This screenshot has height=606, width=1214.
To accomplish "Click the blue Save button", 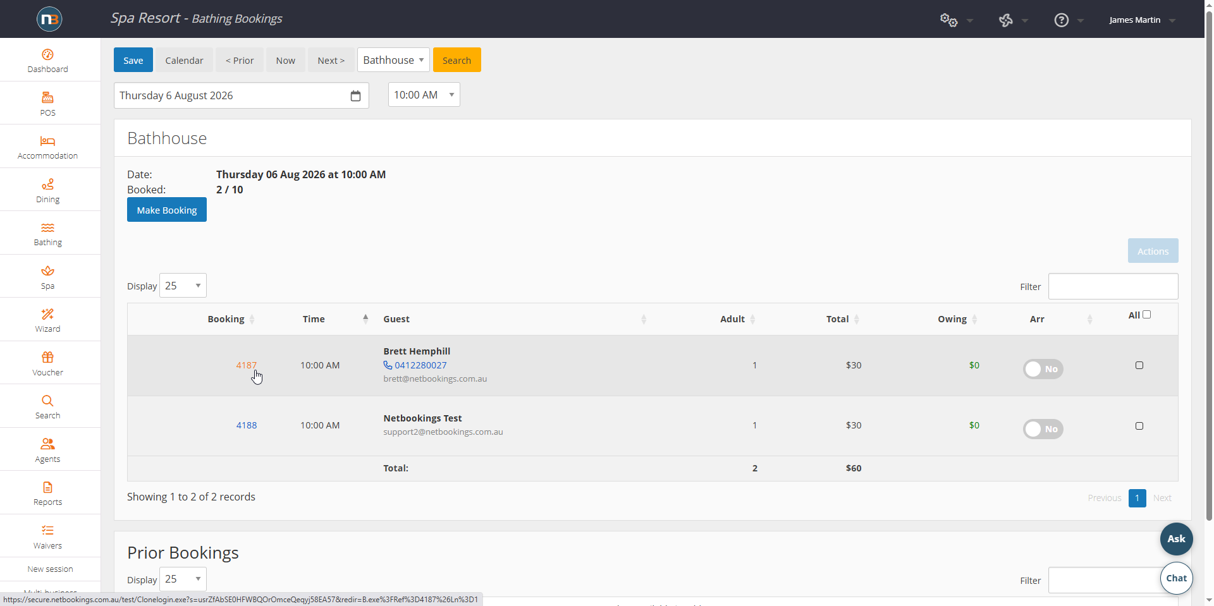I will (x=133, y=60).
